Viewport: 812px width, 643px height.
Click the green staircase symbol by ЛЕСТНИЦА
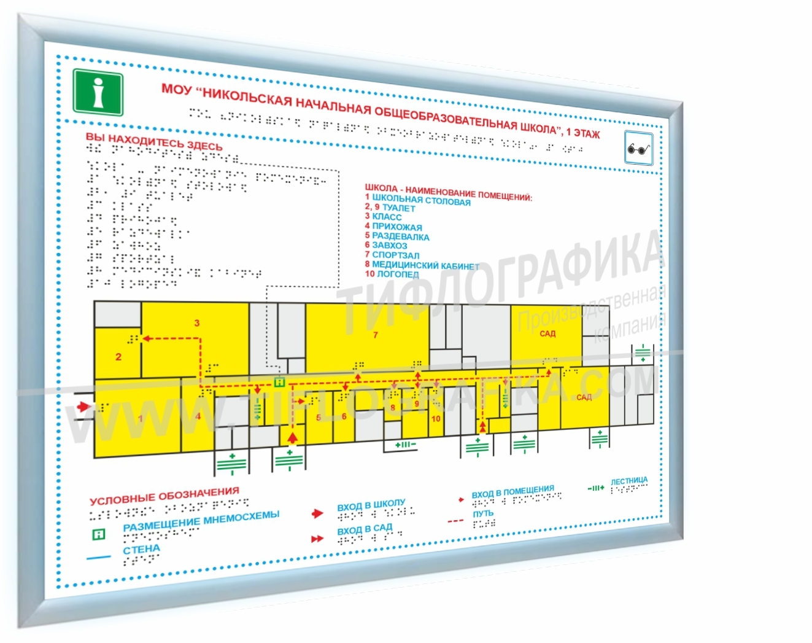[x=596, y=488]
